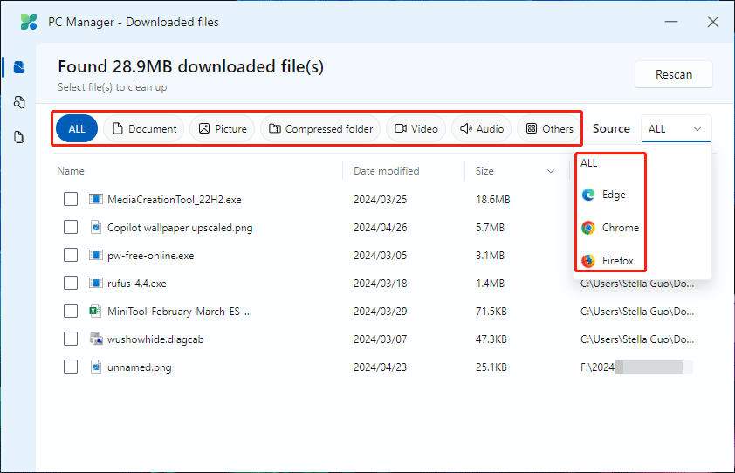Tick the unnamed.png checkbox

click(71, 367)
